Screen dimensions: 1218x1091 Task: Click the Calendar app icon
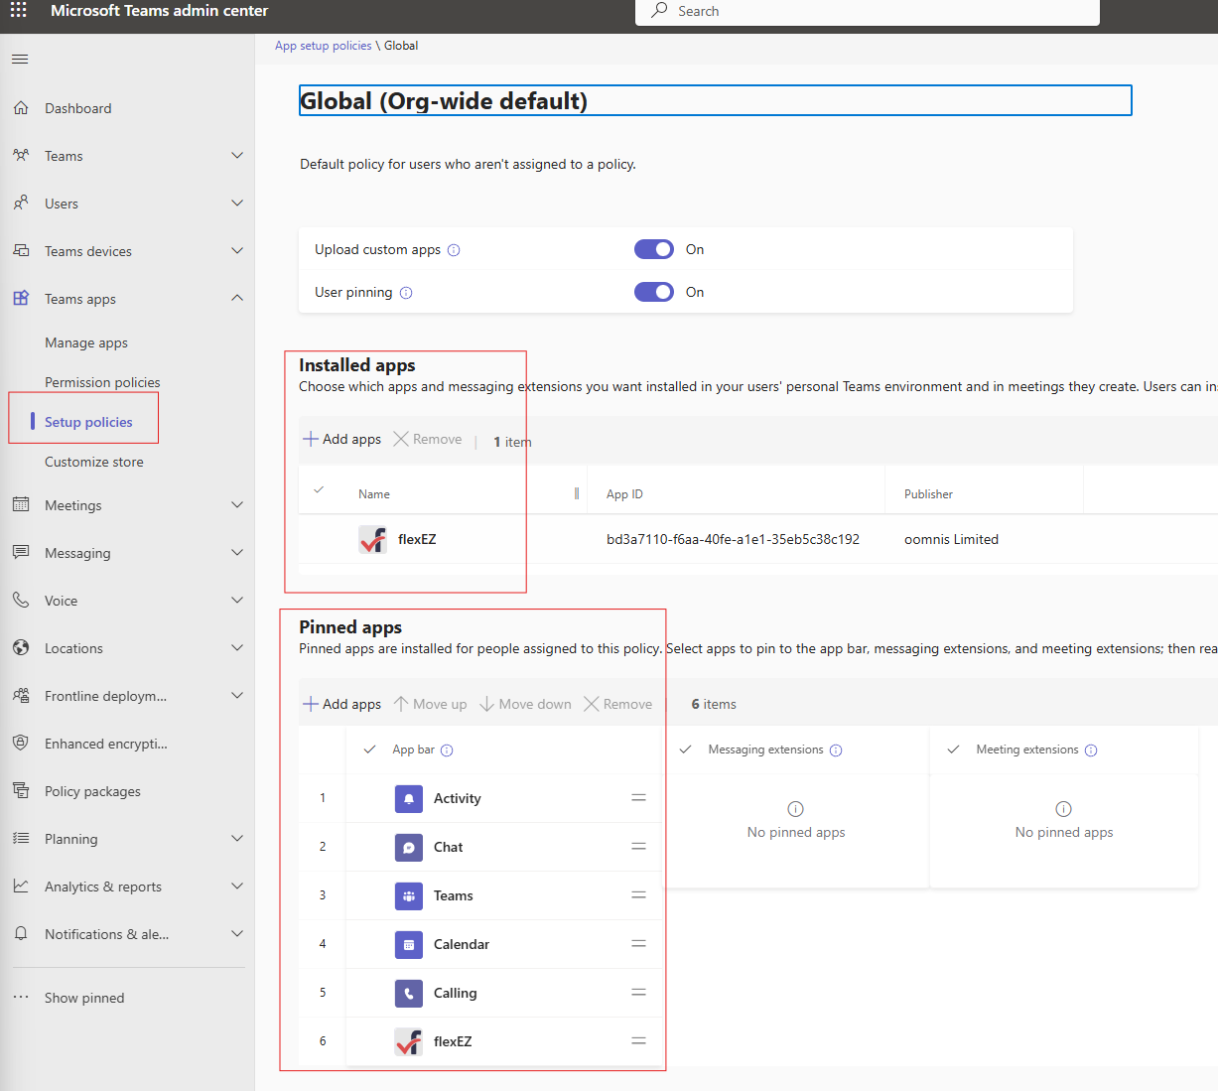tap(409, 944)
